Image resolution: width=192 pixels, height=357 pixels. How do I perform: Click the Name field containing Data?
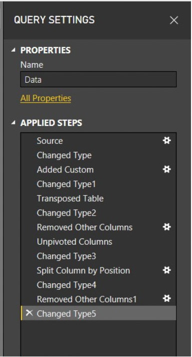click(x=98, y=79)
